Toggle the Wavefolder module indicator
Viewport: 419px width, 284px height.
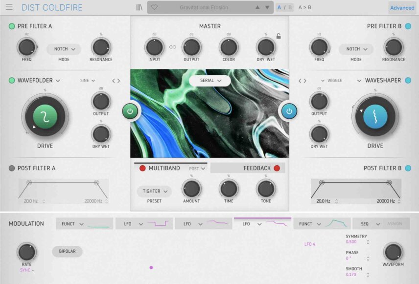coord(12,80)
